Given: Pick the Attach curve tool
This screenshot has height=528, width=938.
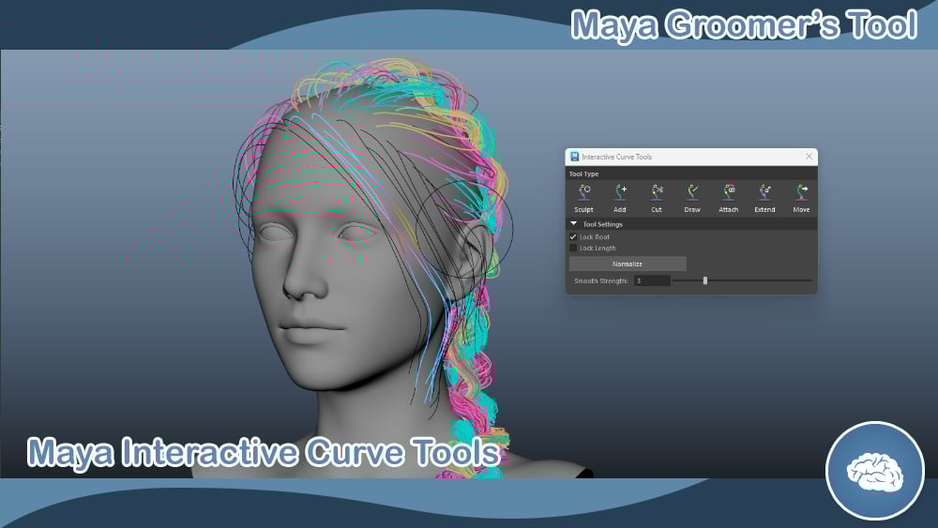Looking at the screenshot, I should pos(728,198).
